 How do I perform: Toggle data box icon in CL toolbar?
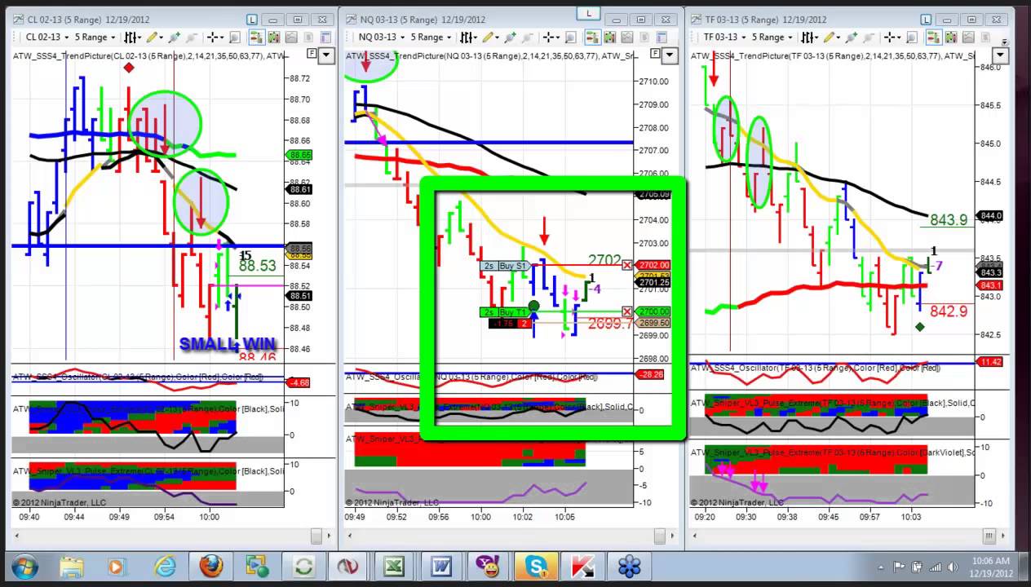pos(235,38)
